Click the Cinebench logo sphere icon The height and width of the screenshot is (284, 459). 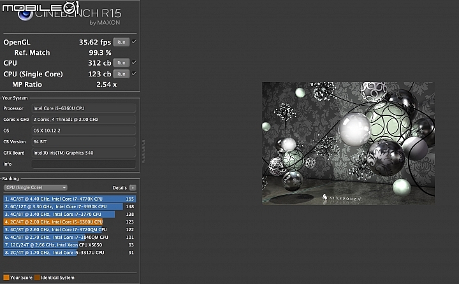click(x=25, y=15)
